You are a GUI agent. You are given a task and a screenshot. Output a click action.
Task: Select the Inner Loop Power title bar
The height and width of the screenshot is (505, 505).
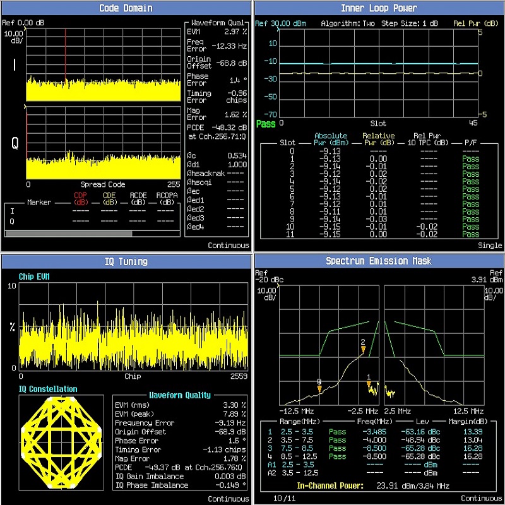(x=378, y=8)
